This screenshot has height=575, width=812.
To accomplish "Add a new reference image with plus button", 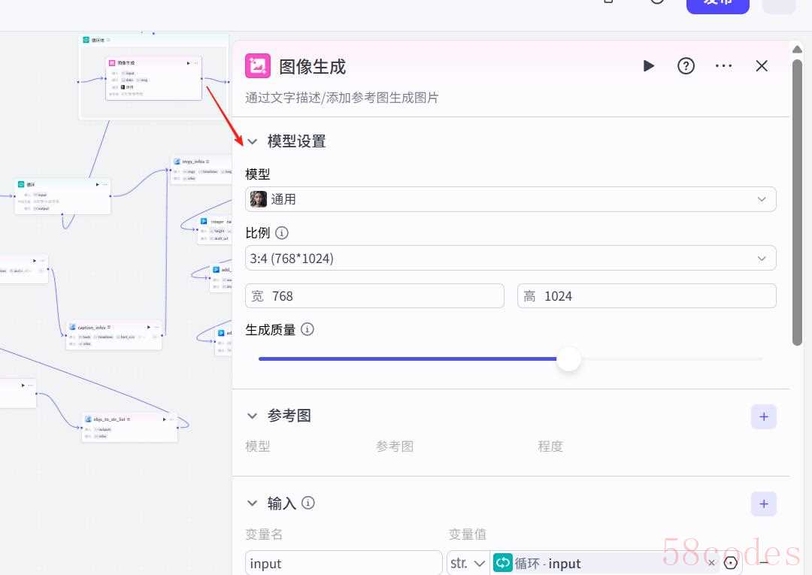I will click(763, 416).
